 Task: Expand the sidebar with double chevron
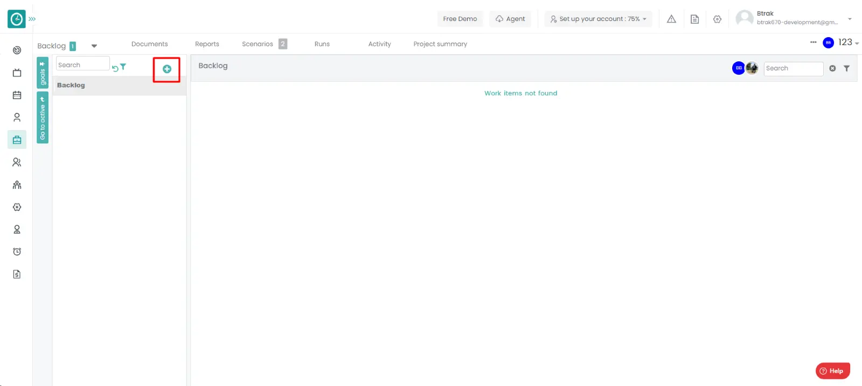click(32, 19)
